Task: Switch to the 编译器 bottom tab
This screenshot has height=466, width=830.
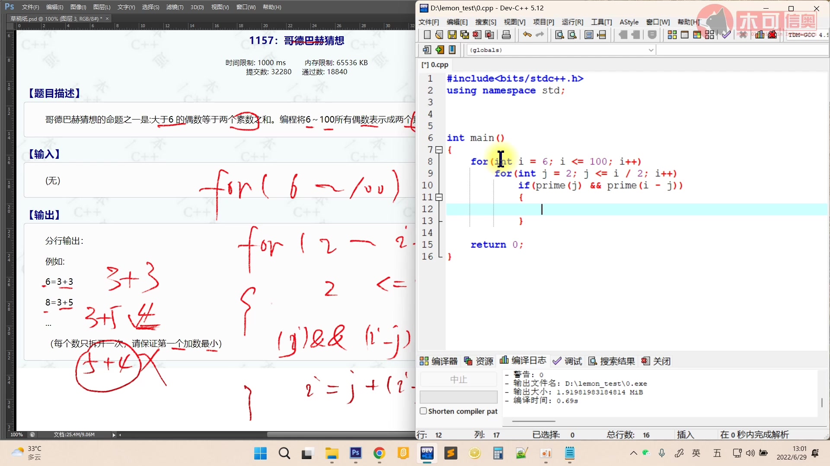Action: 438,361
